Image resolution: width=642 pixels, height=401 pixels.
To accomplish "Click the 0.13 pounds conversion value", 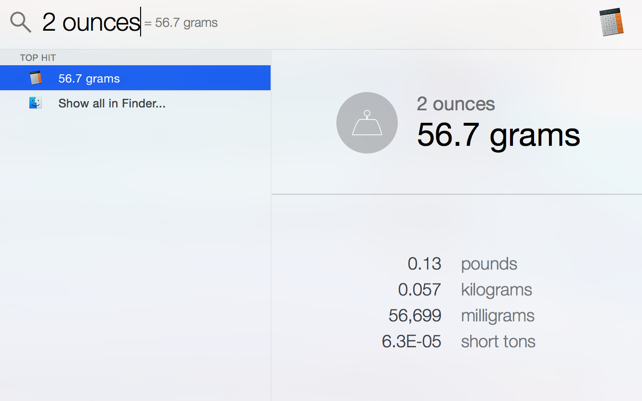I will [x=424, y=264].
